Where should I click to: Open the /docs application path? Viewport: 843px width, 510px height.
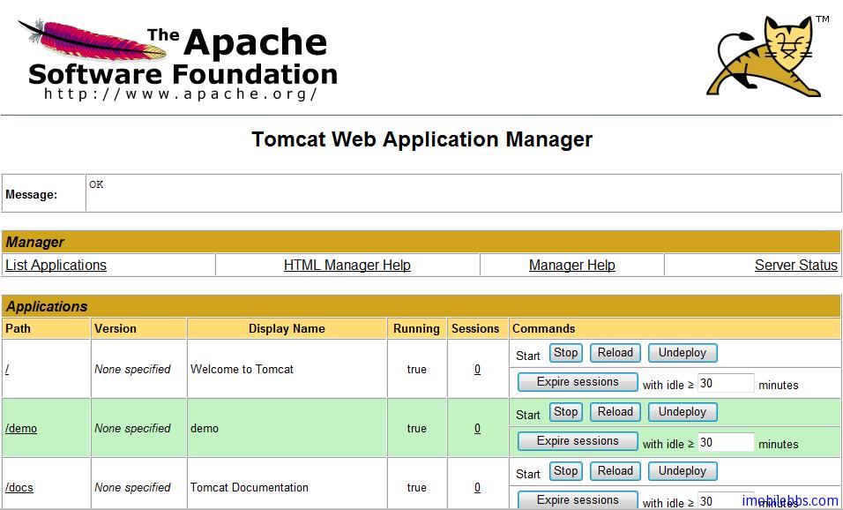19,487
